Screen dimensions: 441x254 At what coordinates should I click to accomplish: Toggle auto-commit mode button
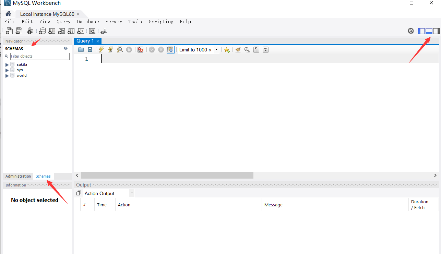[x=170, y=50]
